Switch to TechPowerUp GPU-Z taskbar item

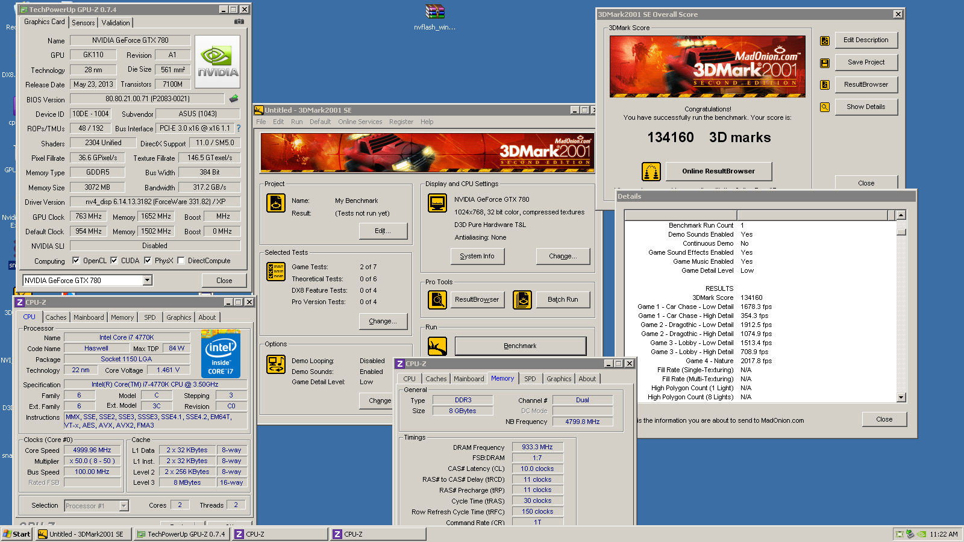181,534
